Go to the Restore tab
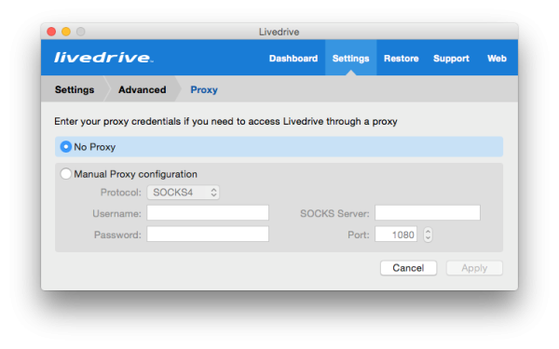This screenshot has width=559, height=349. pyautogui.click(x=401, y=59)
